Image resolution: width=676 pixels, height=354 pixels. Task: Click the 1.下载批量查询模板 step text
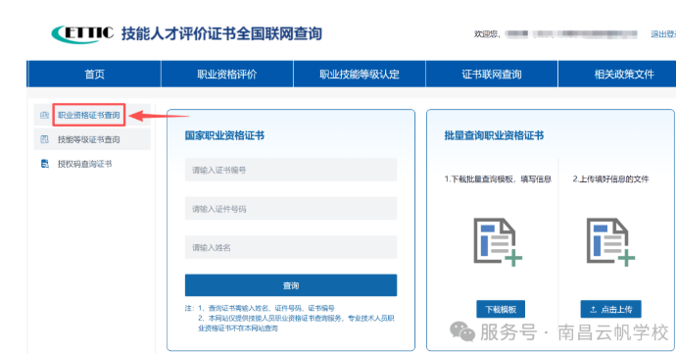click(498, 179)
